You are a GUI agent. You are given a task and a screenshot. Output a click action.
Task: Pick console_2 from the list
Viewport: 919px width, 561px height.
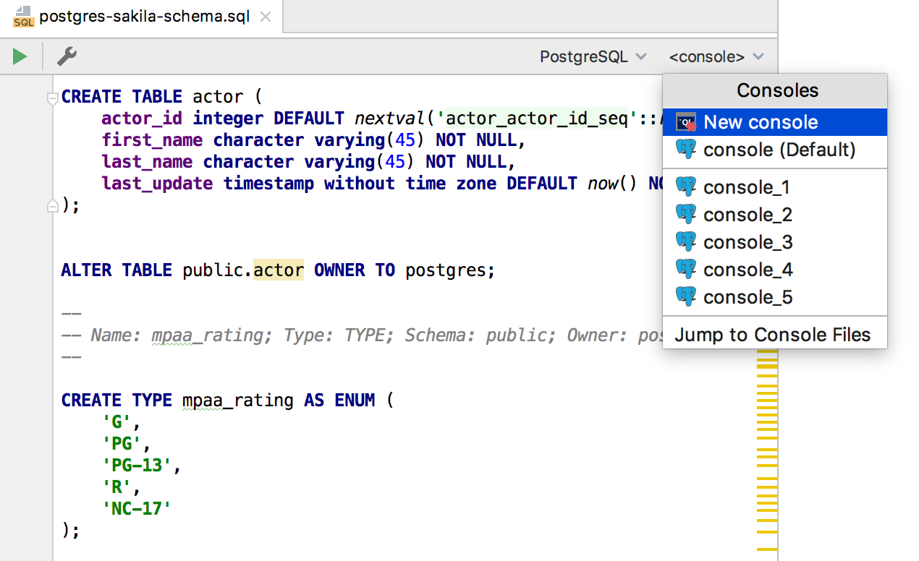point(774,215)
